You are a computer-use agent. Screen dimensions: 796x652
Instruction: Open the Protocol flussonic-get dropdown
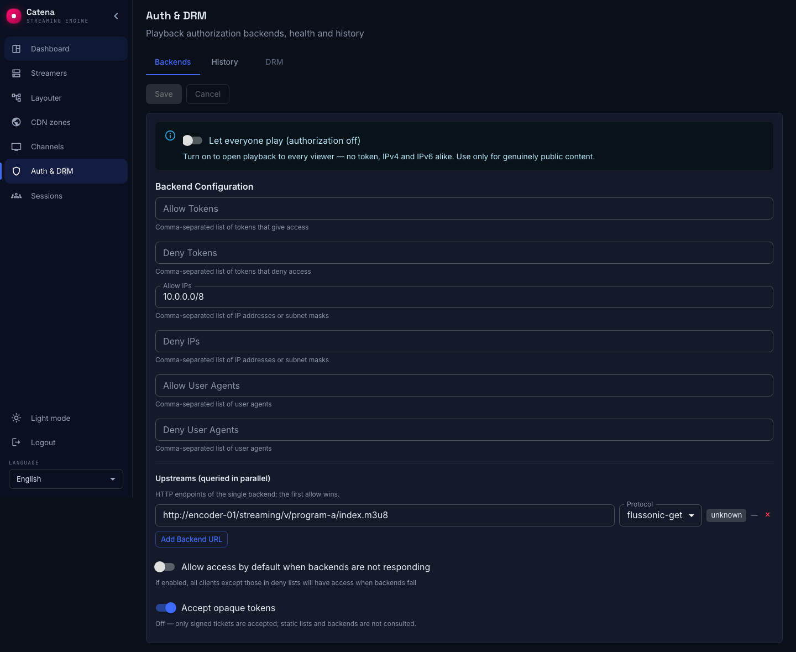pyautogui.click(x=661, y=515)
